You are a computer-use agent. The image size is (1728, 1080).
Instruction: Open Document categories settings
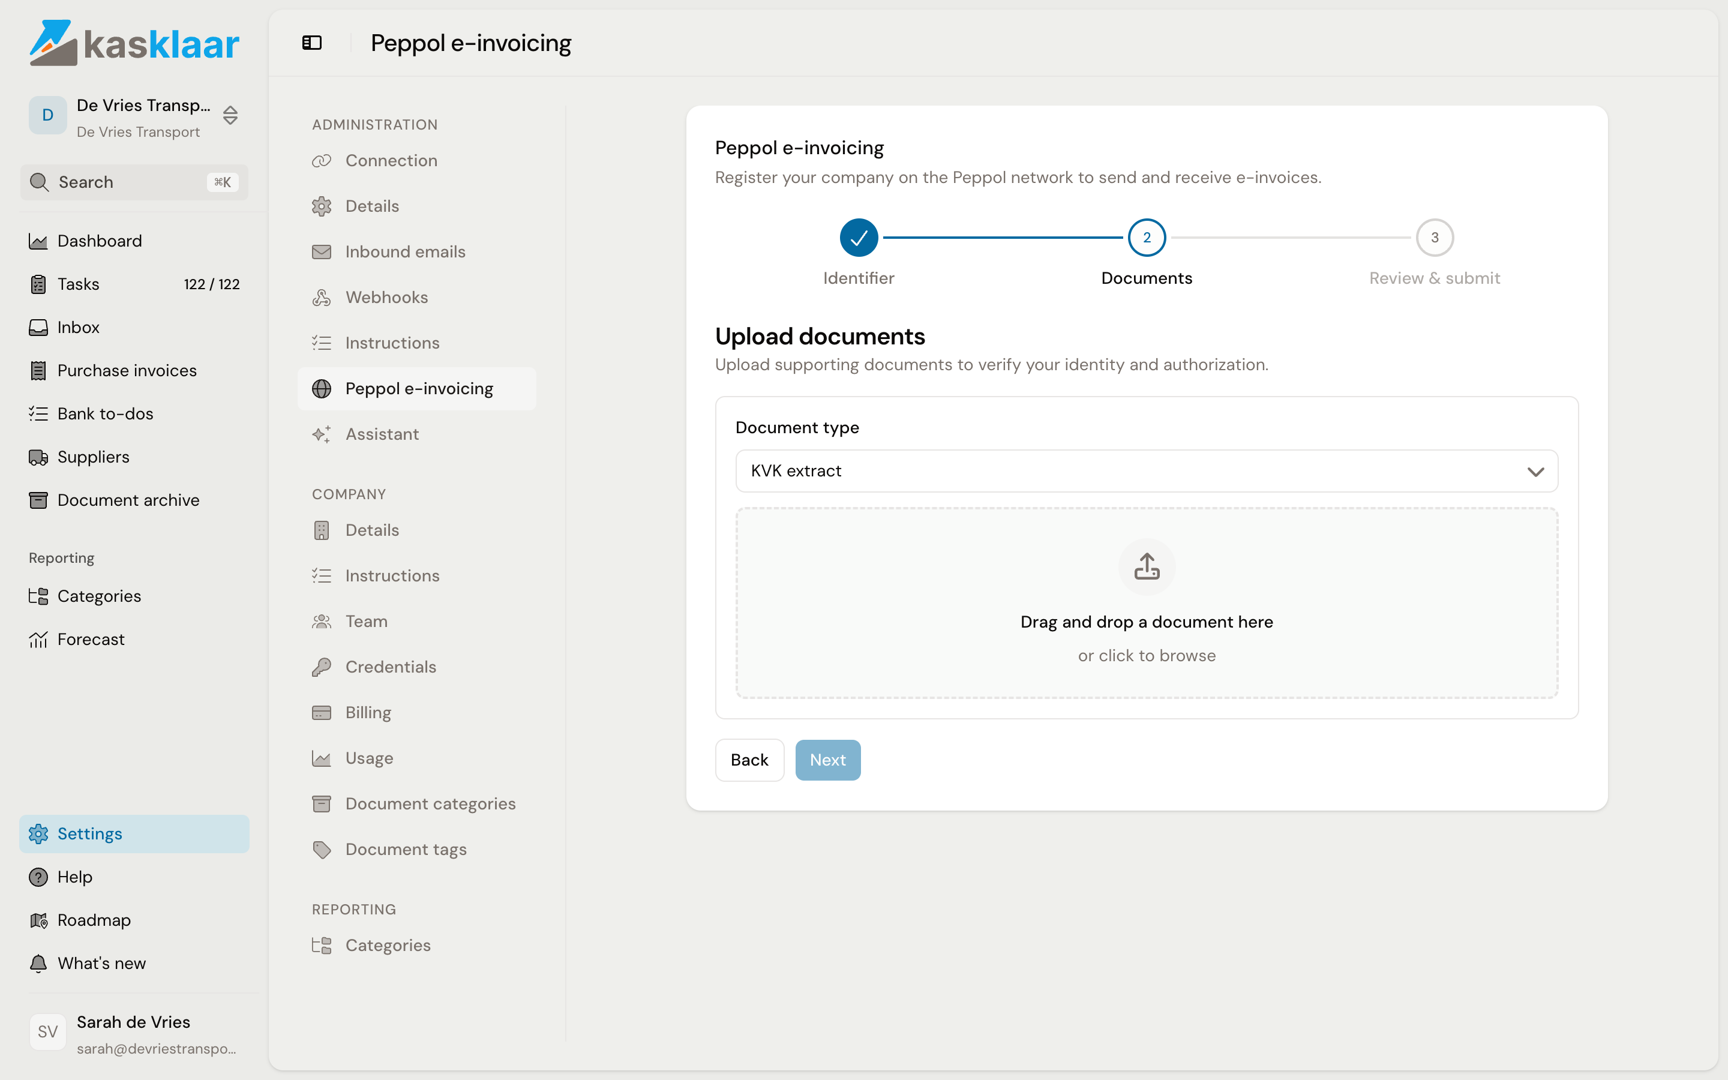click(417, 803)
